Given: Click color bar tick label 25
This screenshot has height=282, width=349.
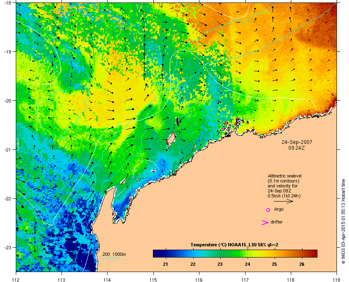Looking at the screenshot, I should 275,264.
